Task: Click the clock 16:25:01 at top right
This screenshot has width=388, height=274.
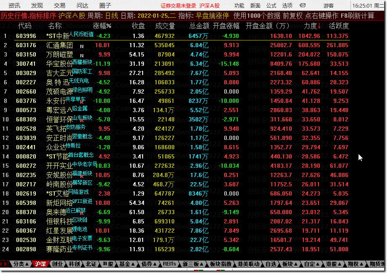Action: (x=362, y=5)
